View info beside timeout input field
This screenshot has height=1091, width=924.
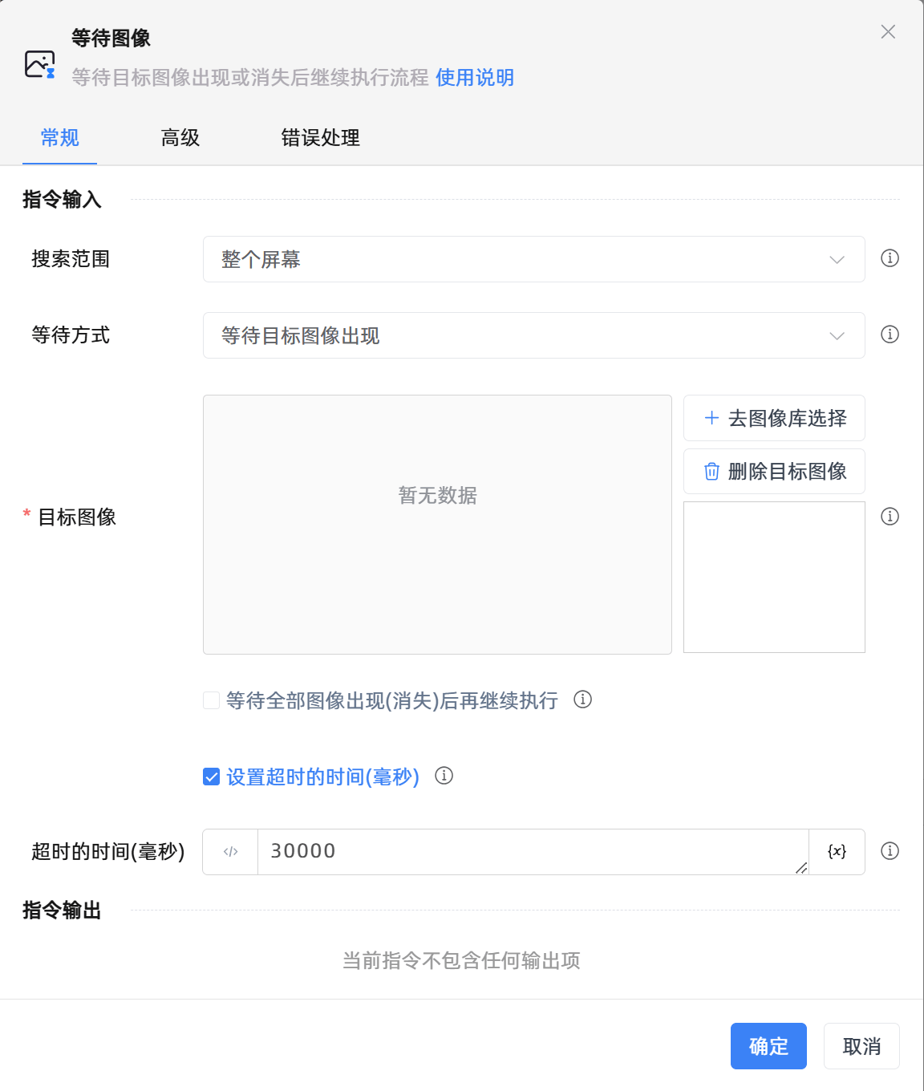(x=890, y=851)
